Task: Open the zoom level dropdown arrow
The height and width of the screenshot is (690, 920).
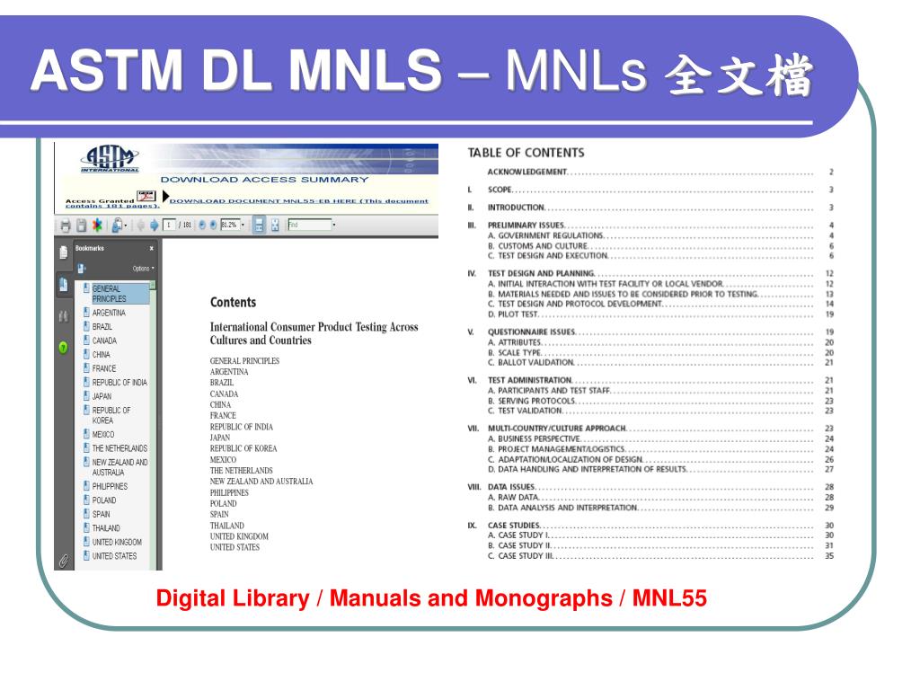Action: pos(243,225)
